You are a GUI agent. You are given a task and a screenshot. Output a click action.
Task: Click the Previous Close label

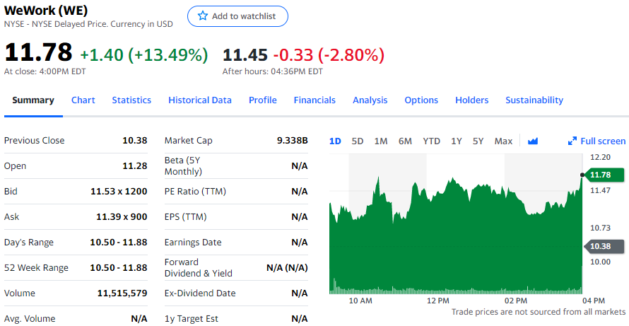click(34, 141)
